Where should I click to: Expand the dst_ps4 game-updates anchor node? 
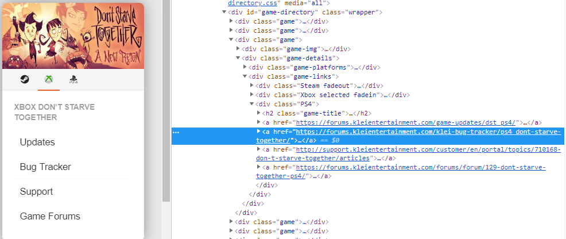(x=259, y=122)
